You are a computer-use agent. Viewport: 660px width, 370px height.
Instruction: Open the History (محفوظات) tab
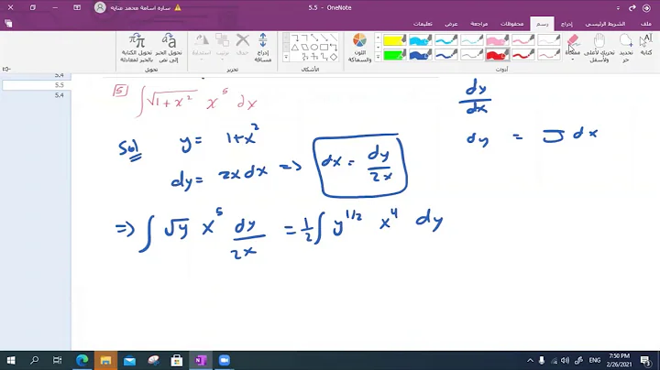tap(512, 24)
